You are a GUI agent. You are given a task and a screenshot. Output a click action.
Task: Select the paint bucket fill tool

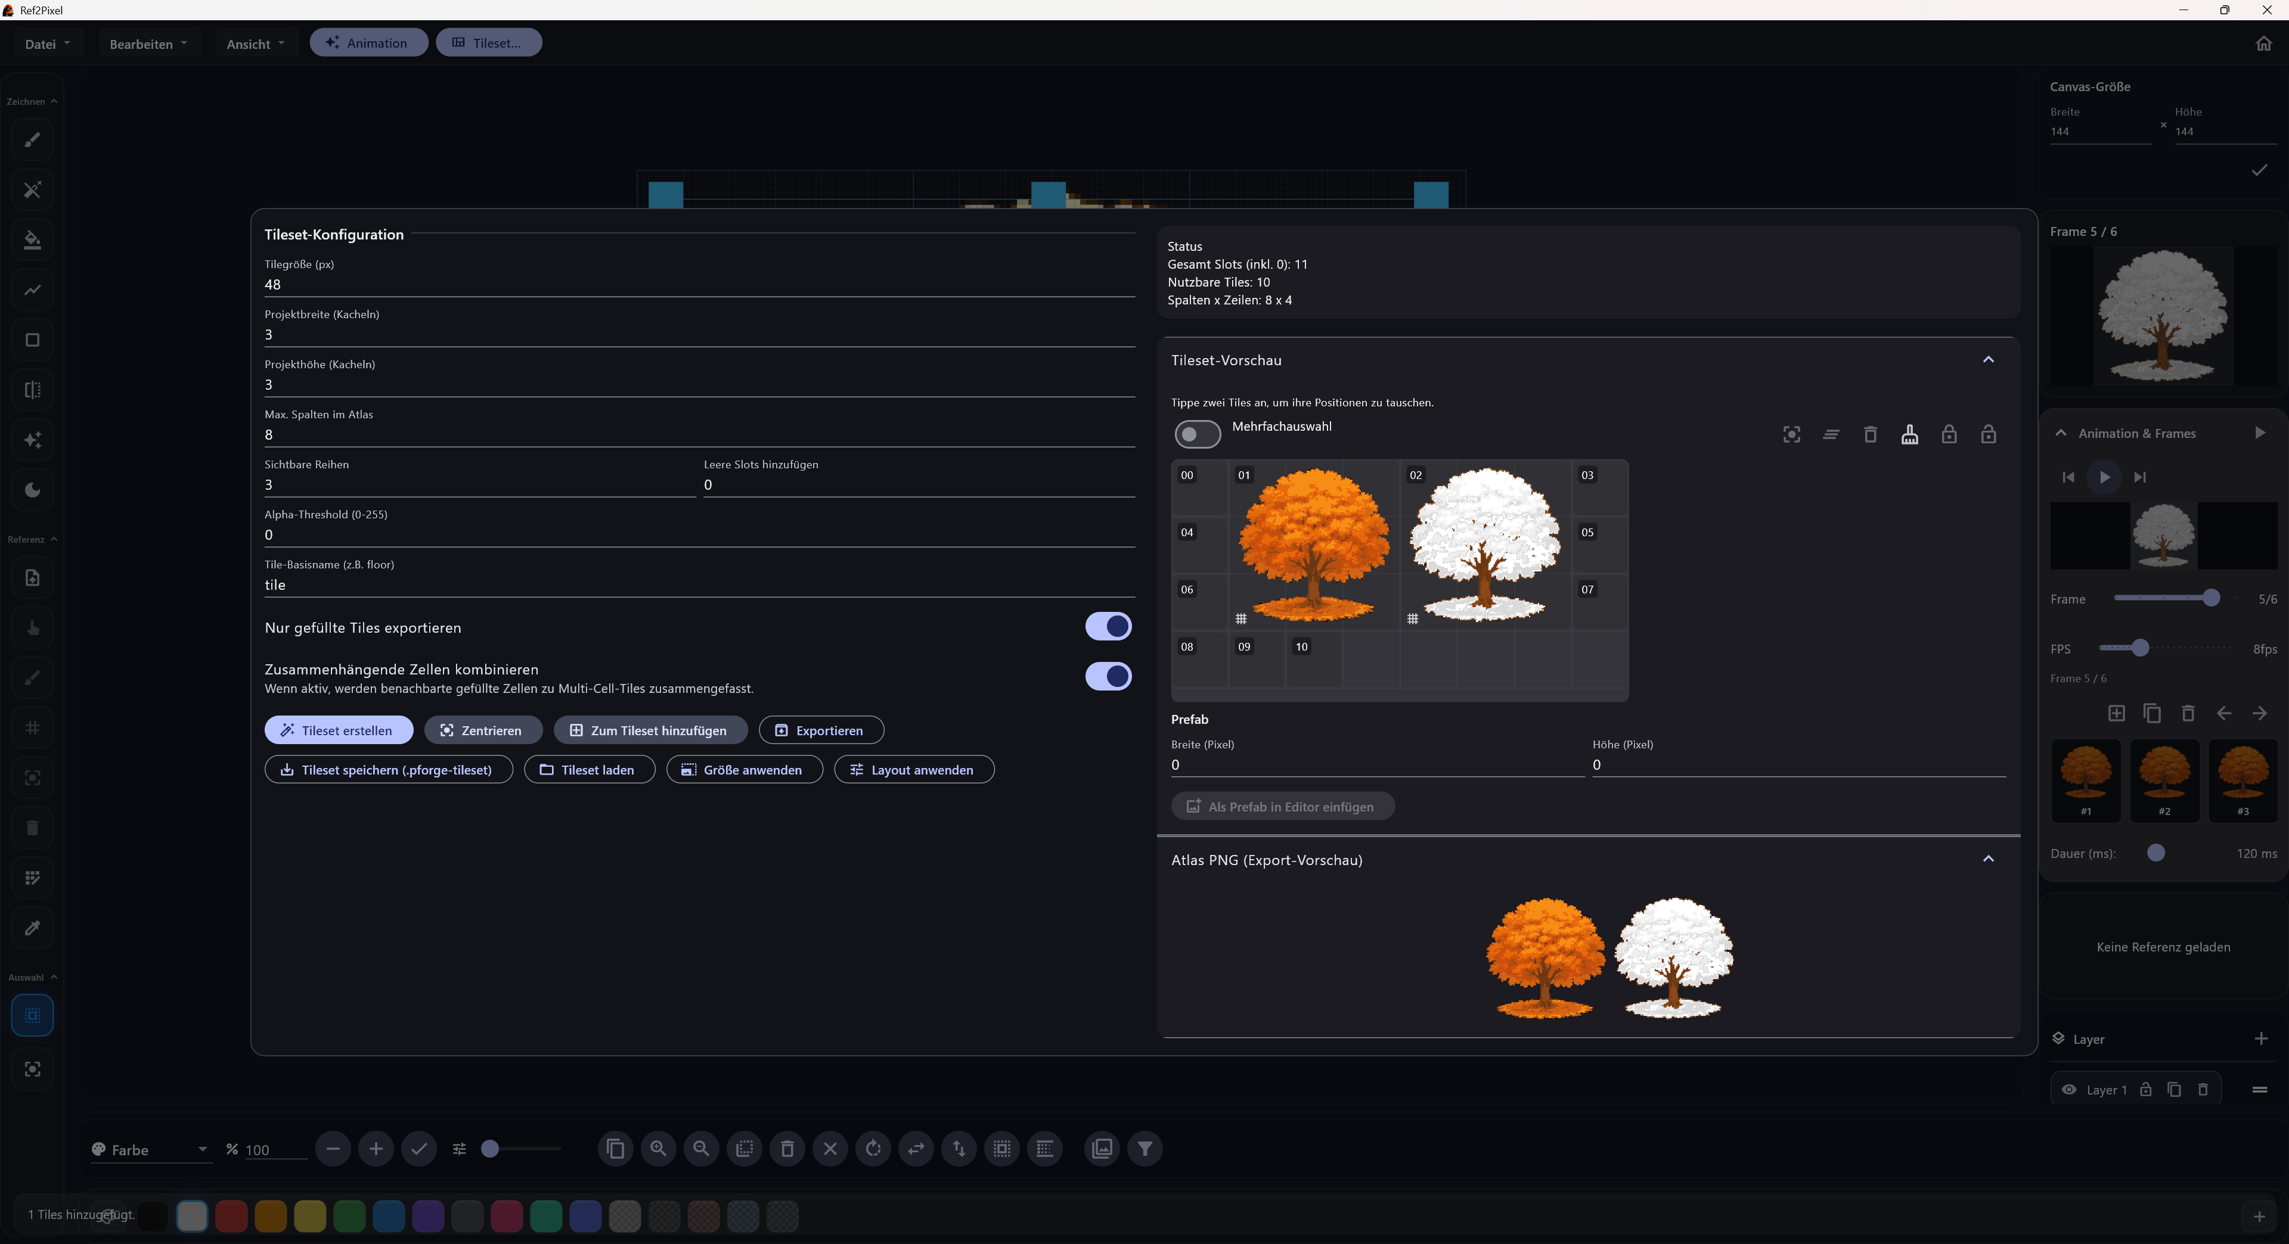click(33, 240)
